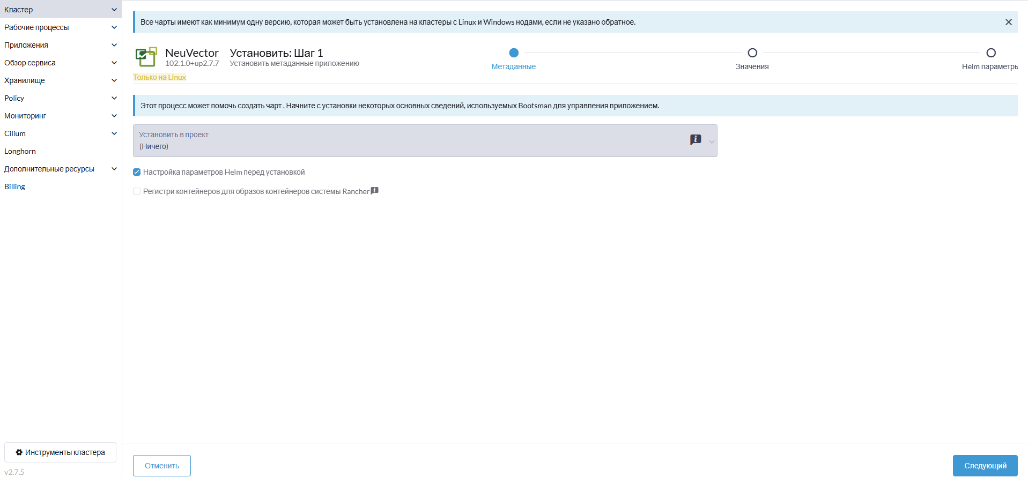Open Longhorn from the sidebar
The image size is (1028, 478).
(20, 151)
